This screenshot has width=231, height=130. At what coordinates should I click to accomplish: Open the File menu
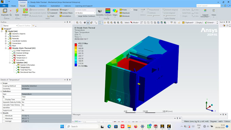point(4,6)
